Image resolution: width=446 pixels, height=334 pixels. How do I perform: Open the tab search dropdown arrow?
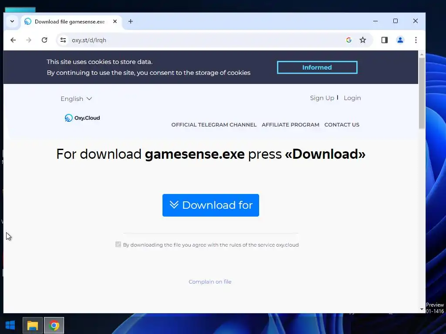click(12, 21)
